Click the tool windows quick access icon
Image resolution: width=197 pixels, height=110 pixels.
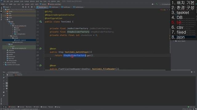pyautogui.click(x=1, y=109)
